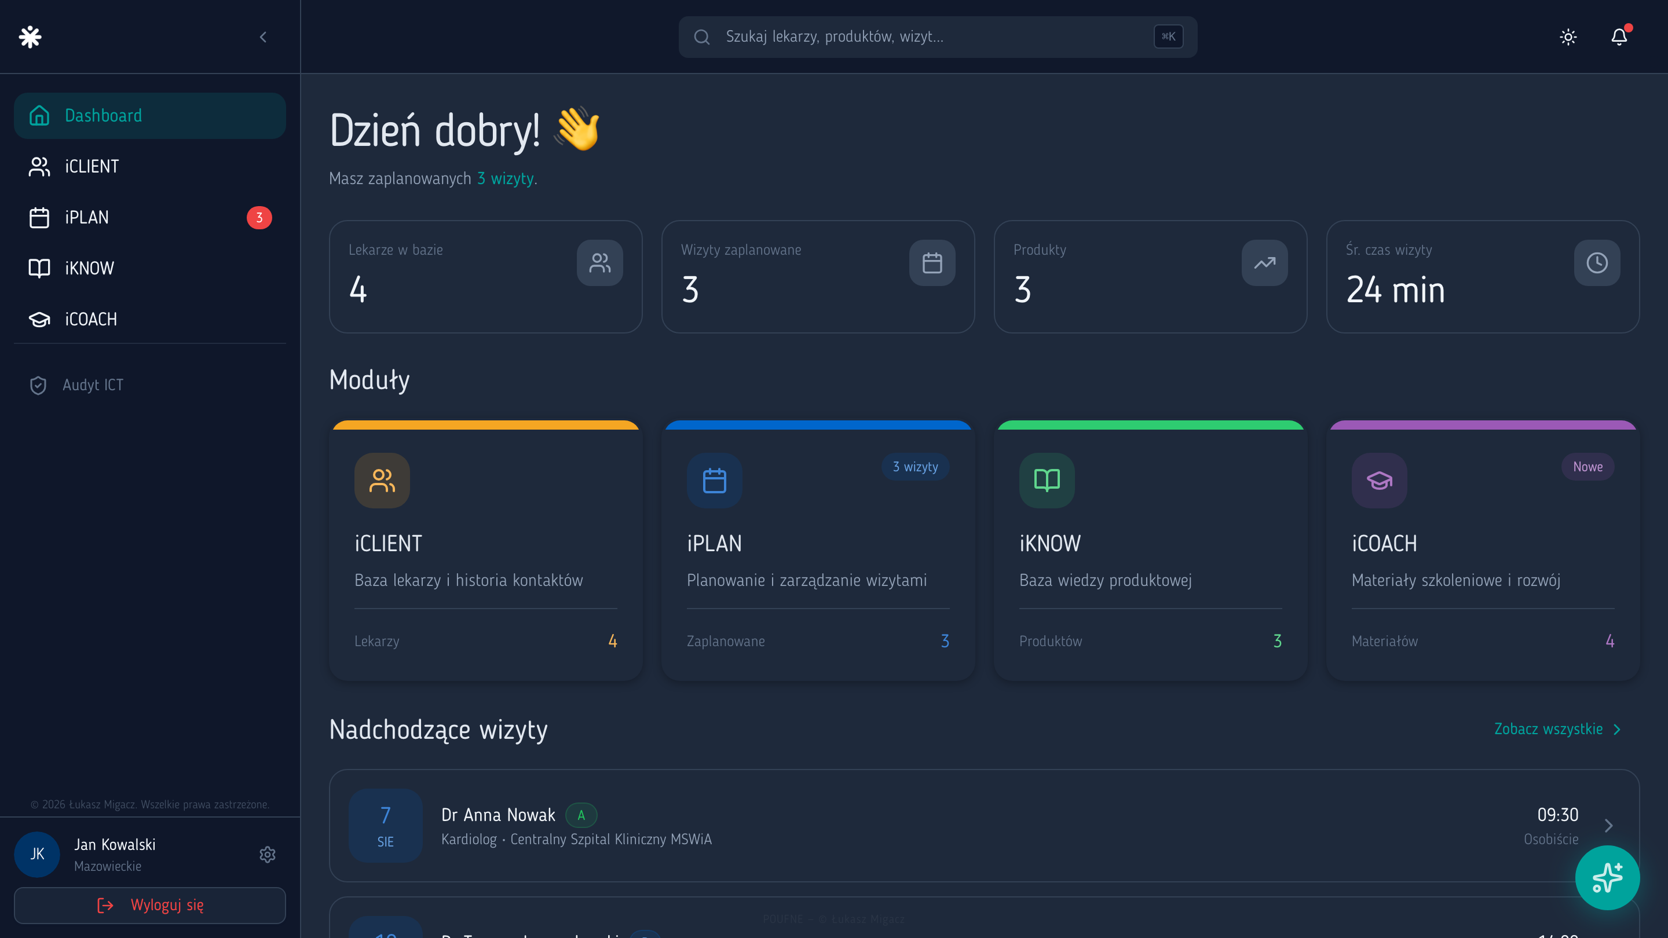The height and width of the screenshot is (938, 1668).
Task: Open the Lekarze w bazie stat card
Action: pyautogui.click(x=486, y=276)
